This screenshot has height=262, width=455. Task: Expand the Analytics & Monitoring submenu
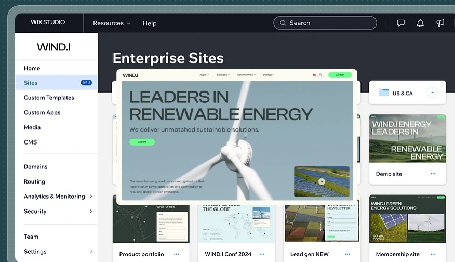point(91,197)
